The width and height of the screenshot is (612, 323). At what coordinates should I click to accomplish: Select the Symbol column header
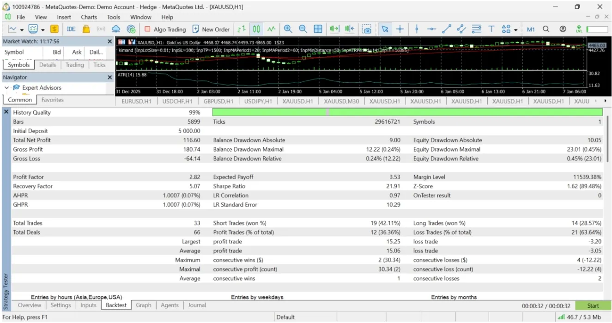coord(14,52)
